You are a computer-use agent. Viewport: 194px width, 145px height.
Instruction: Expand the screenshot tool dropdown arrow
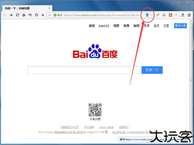[x=152, y=15]
